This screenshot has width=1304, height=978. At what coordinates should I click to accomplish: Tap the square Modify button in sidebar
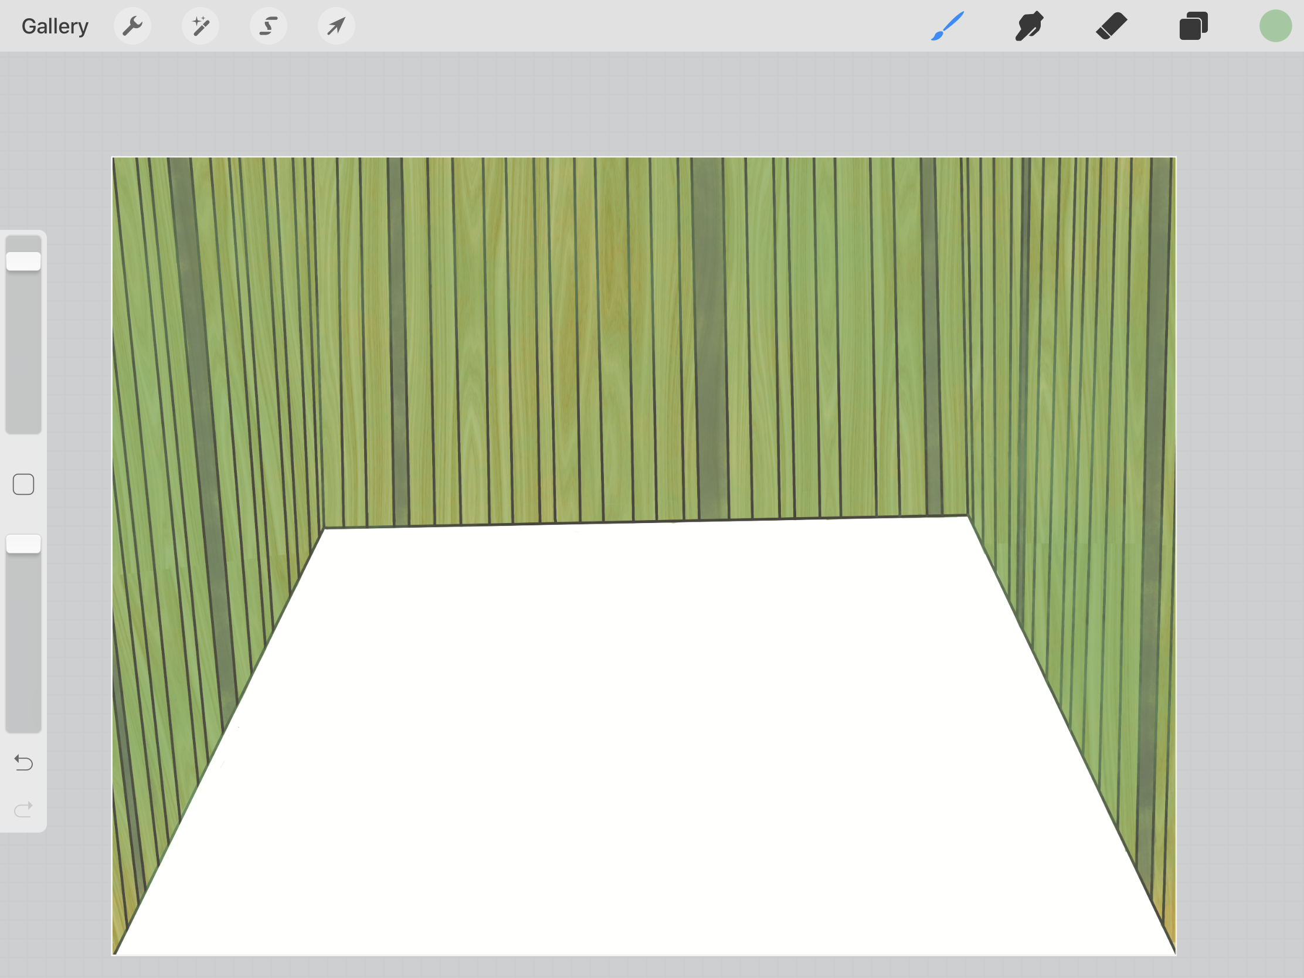tap(23, 484)
